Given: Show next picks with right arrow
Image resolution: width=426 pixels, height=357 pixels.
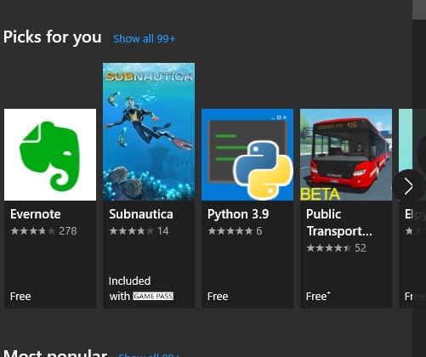Looking at the screenshot, I should point(407,186).
